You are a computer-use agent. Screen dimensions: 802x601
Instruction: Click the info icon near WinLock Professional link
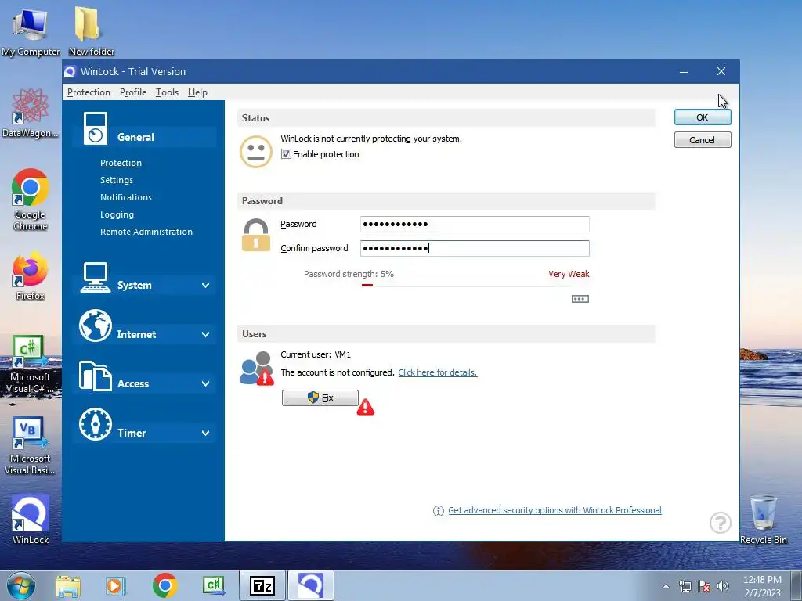pyautogui.click(x=439, y=510)
